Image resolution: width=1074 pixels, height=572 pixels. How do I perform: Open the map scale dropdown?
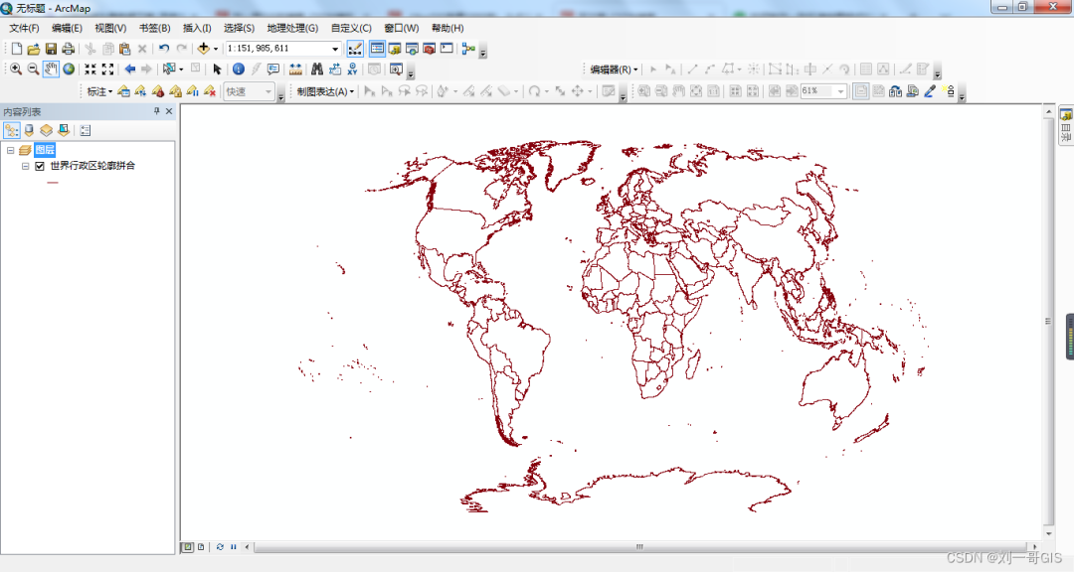(x=334, y=48)
